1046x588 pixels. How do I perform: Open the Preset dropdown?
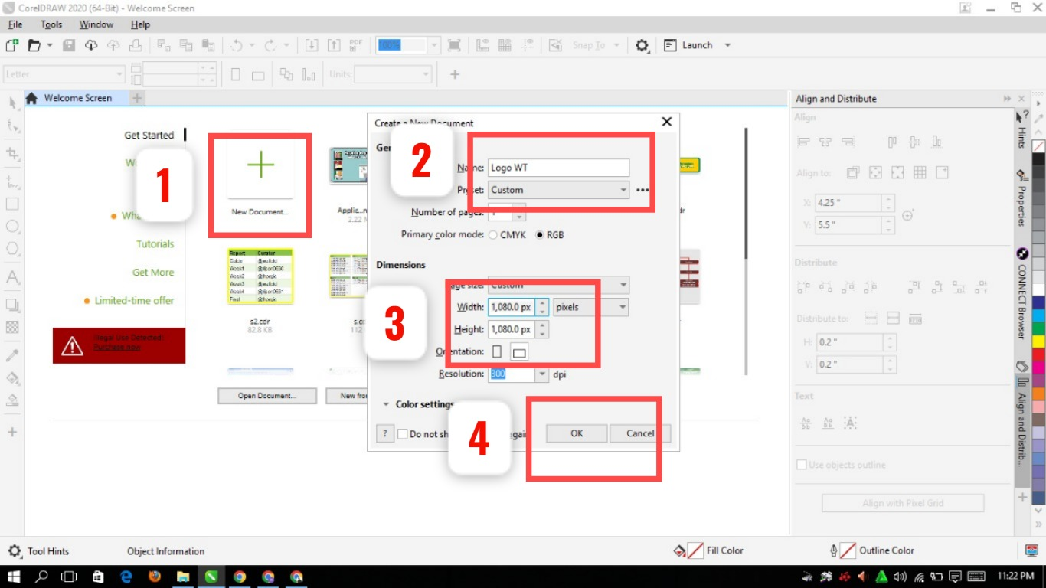(x=558, y=190)
